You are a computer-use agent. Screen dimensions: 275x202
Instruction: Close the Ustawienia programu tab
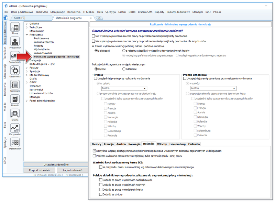click(x=91, y=18)
